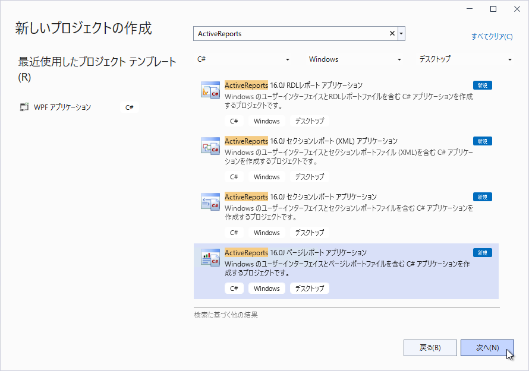
Task: Click inside the ActiveReports search field
Action: pyautogui.click(x=291, y=34)
